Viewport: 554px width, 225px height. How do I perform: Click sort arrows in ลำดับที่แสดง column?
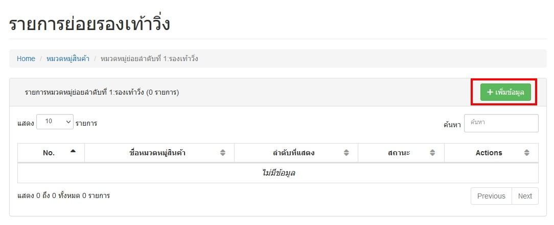347,153
